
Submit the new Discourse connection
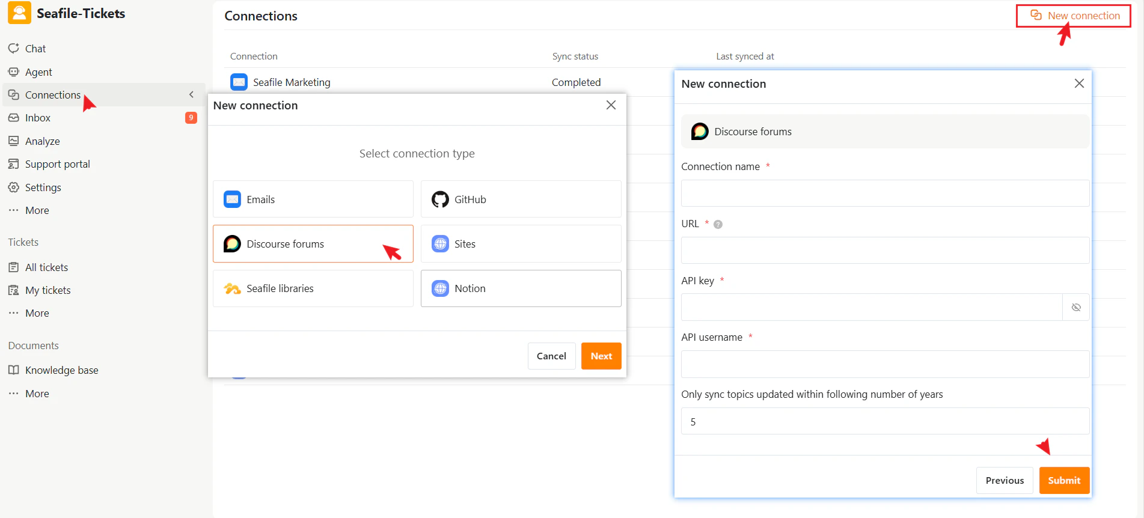1064,480
